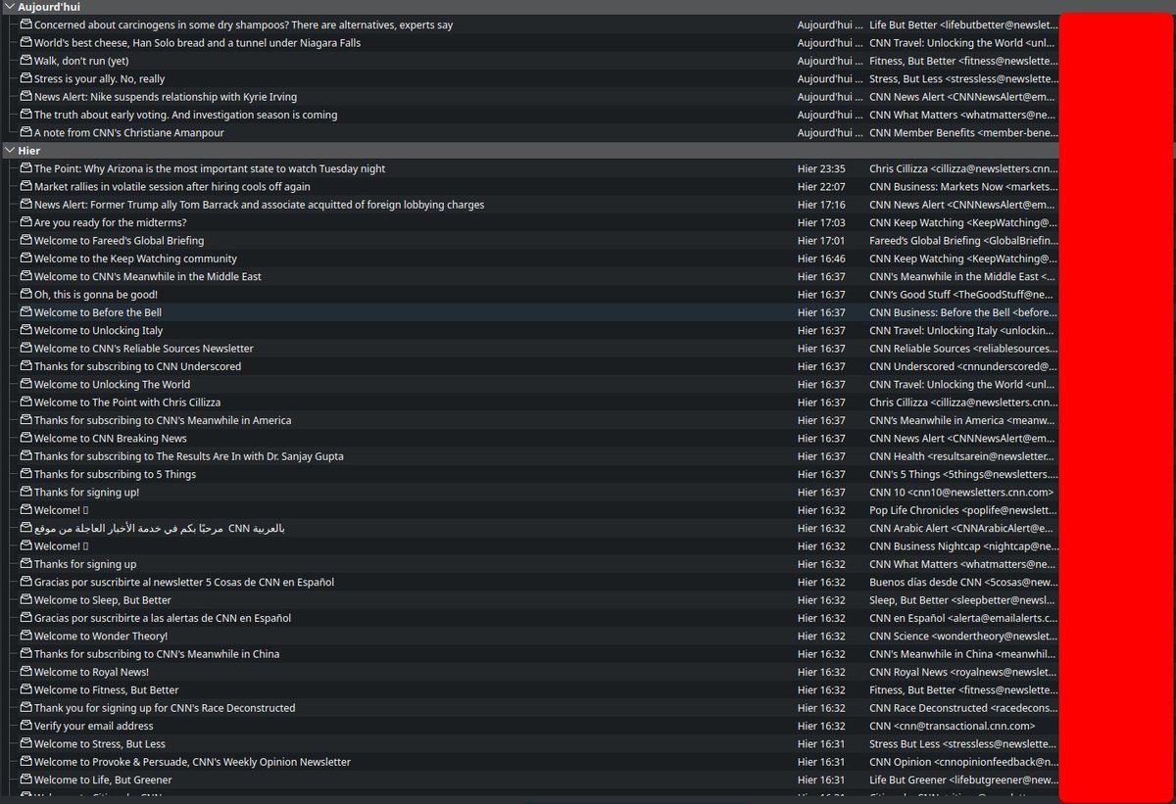Click the Pop Life Chronicles sender cell
The image size is (1176, 804).
(963, 510)
